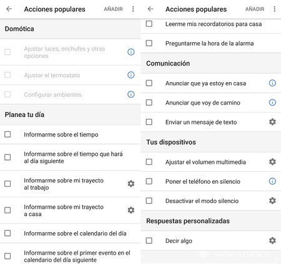This screenshot has height=264, width=281.
Task: Open gear for Enviar un mensaje de texto
Action: click(272, 122)
